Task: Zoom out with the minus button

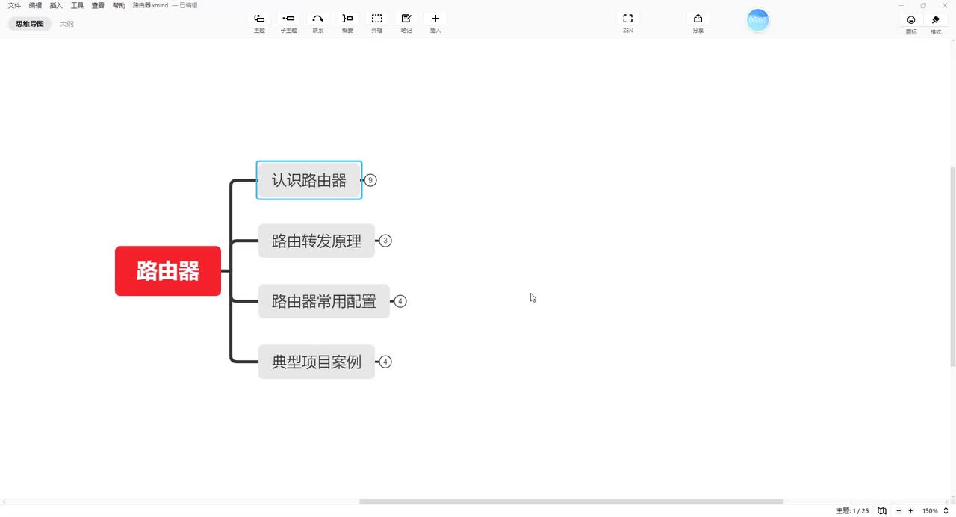Action: coord(898,511)
